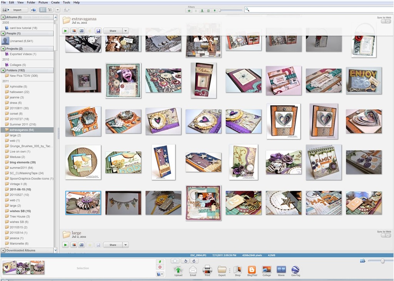
Task: Click the Email icon
Action: click(x=193, y=271)
